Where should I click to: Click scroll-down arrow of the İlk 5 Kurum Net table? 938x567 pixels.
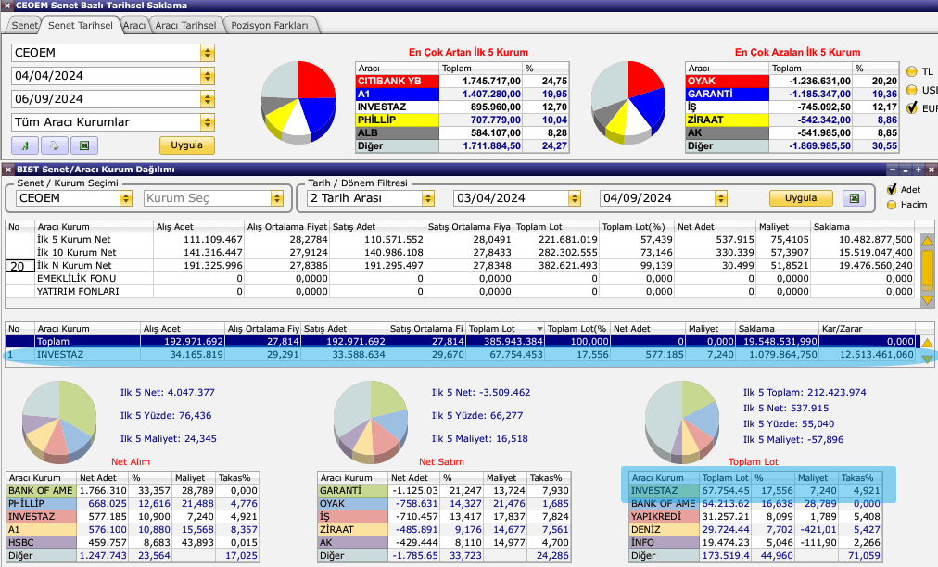(927, 300)
